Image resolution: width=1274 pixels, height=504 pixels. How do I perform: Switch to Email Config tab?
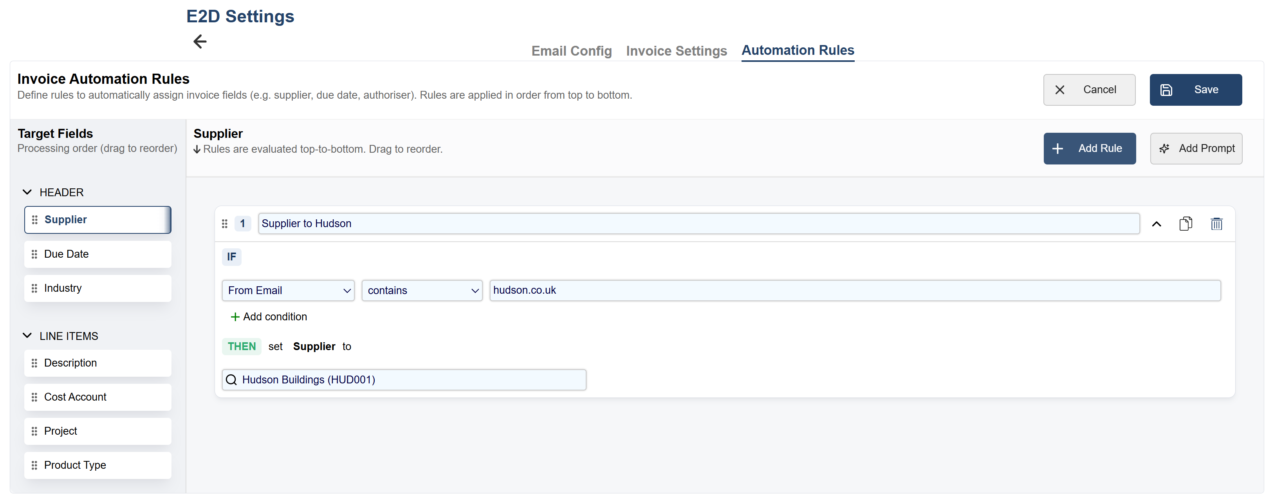[x=571, y=51]
